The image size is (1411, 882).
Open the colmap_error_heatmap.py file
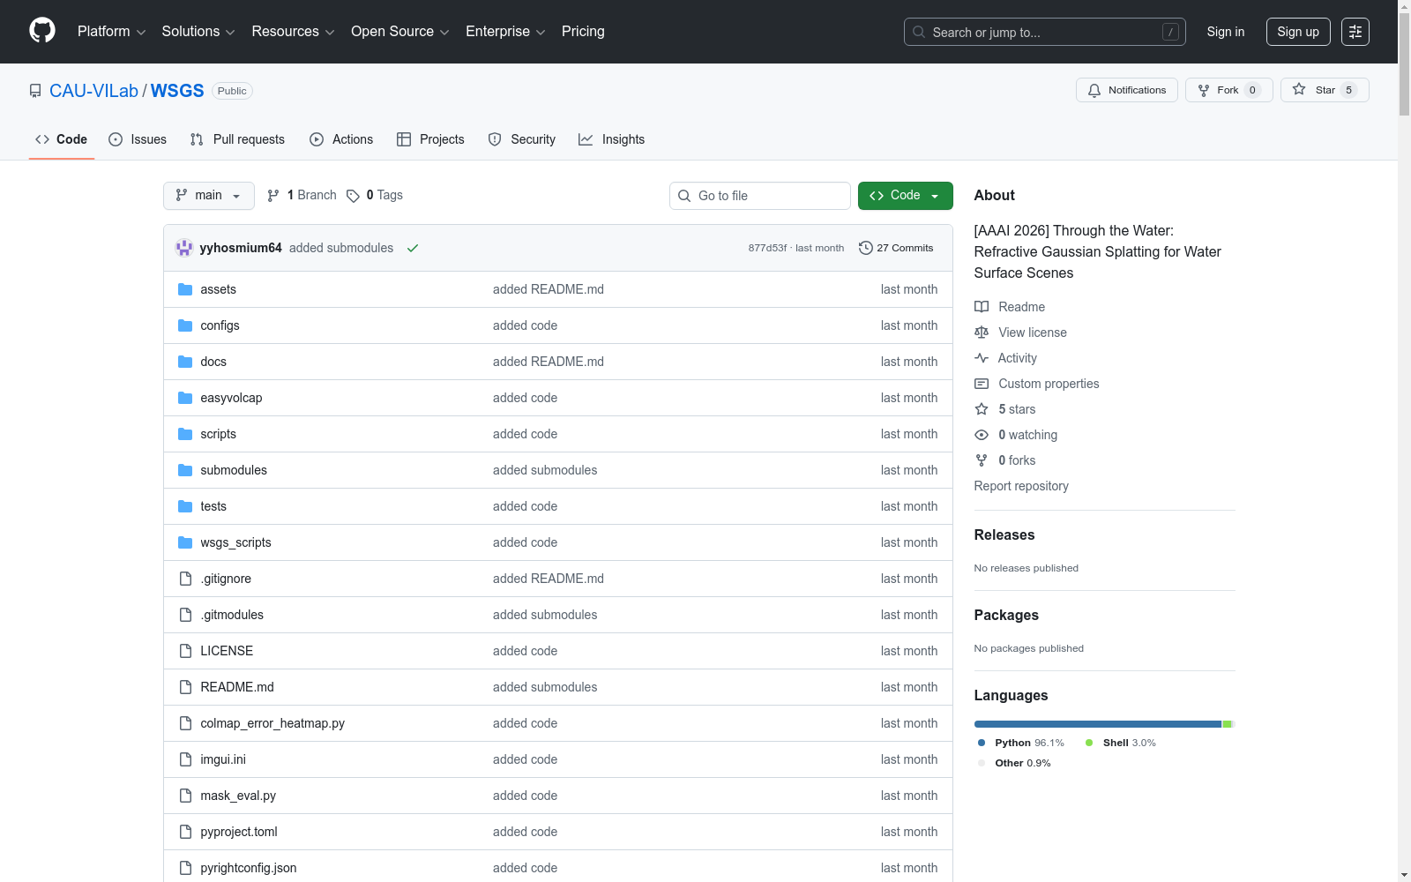272,723
